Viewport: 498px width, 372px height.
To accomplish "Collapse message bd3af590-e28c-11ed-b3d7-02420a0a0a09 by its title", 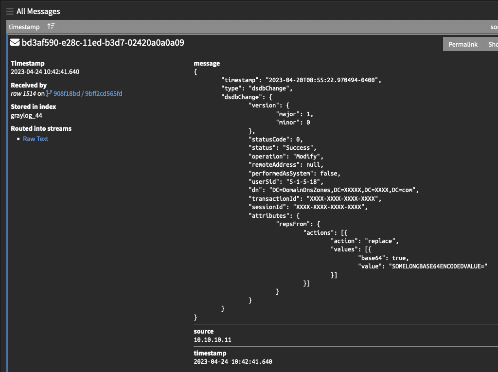I will (x=103, y=43).
